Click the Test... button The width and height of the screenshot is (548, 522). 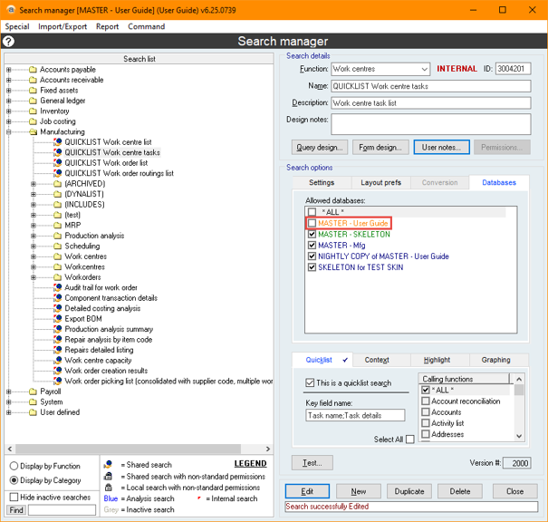[x=312, y=462]
